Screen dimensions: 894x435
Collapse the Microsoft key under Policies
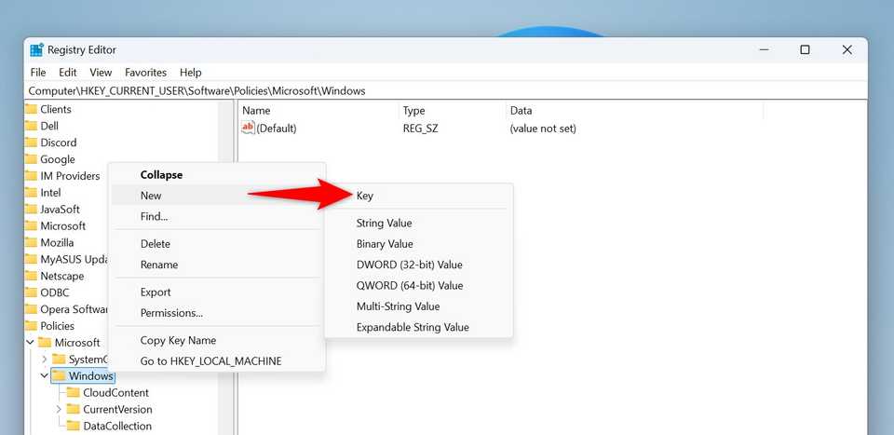tap(30, 343)
